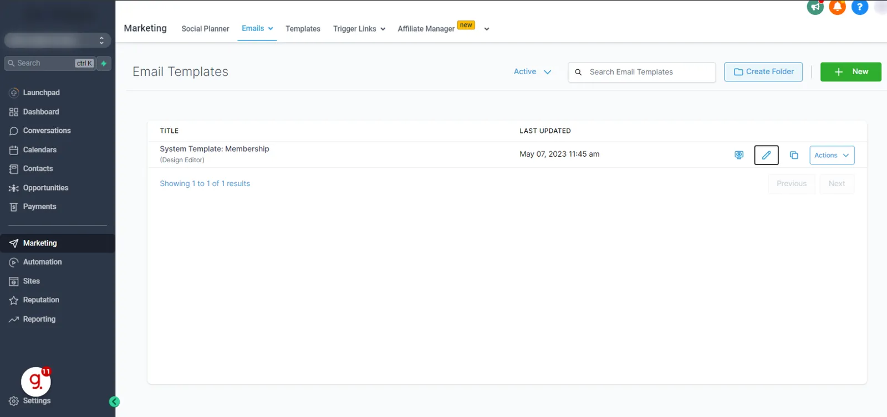Image resolution: width=887 pixels, height=417 pixels.
Task: Click the sidebar Search field
Action: 50,63
